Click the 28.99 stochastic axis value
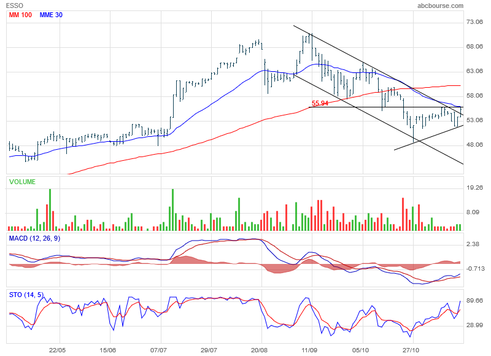Image resolution: width=491 pixels, height=356 pixels. pyautogui.click(x=474, y=325)
